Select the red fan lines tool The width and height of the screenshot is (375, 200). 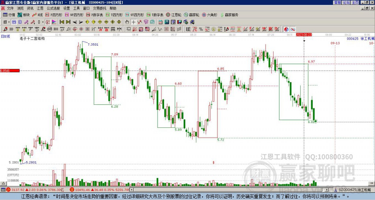[135, 29]
